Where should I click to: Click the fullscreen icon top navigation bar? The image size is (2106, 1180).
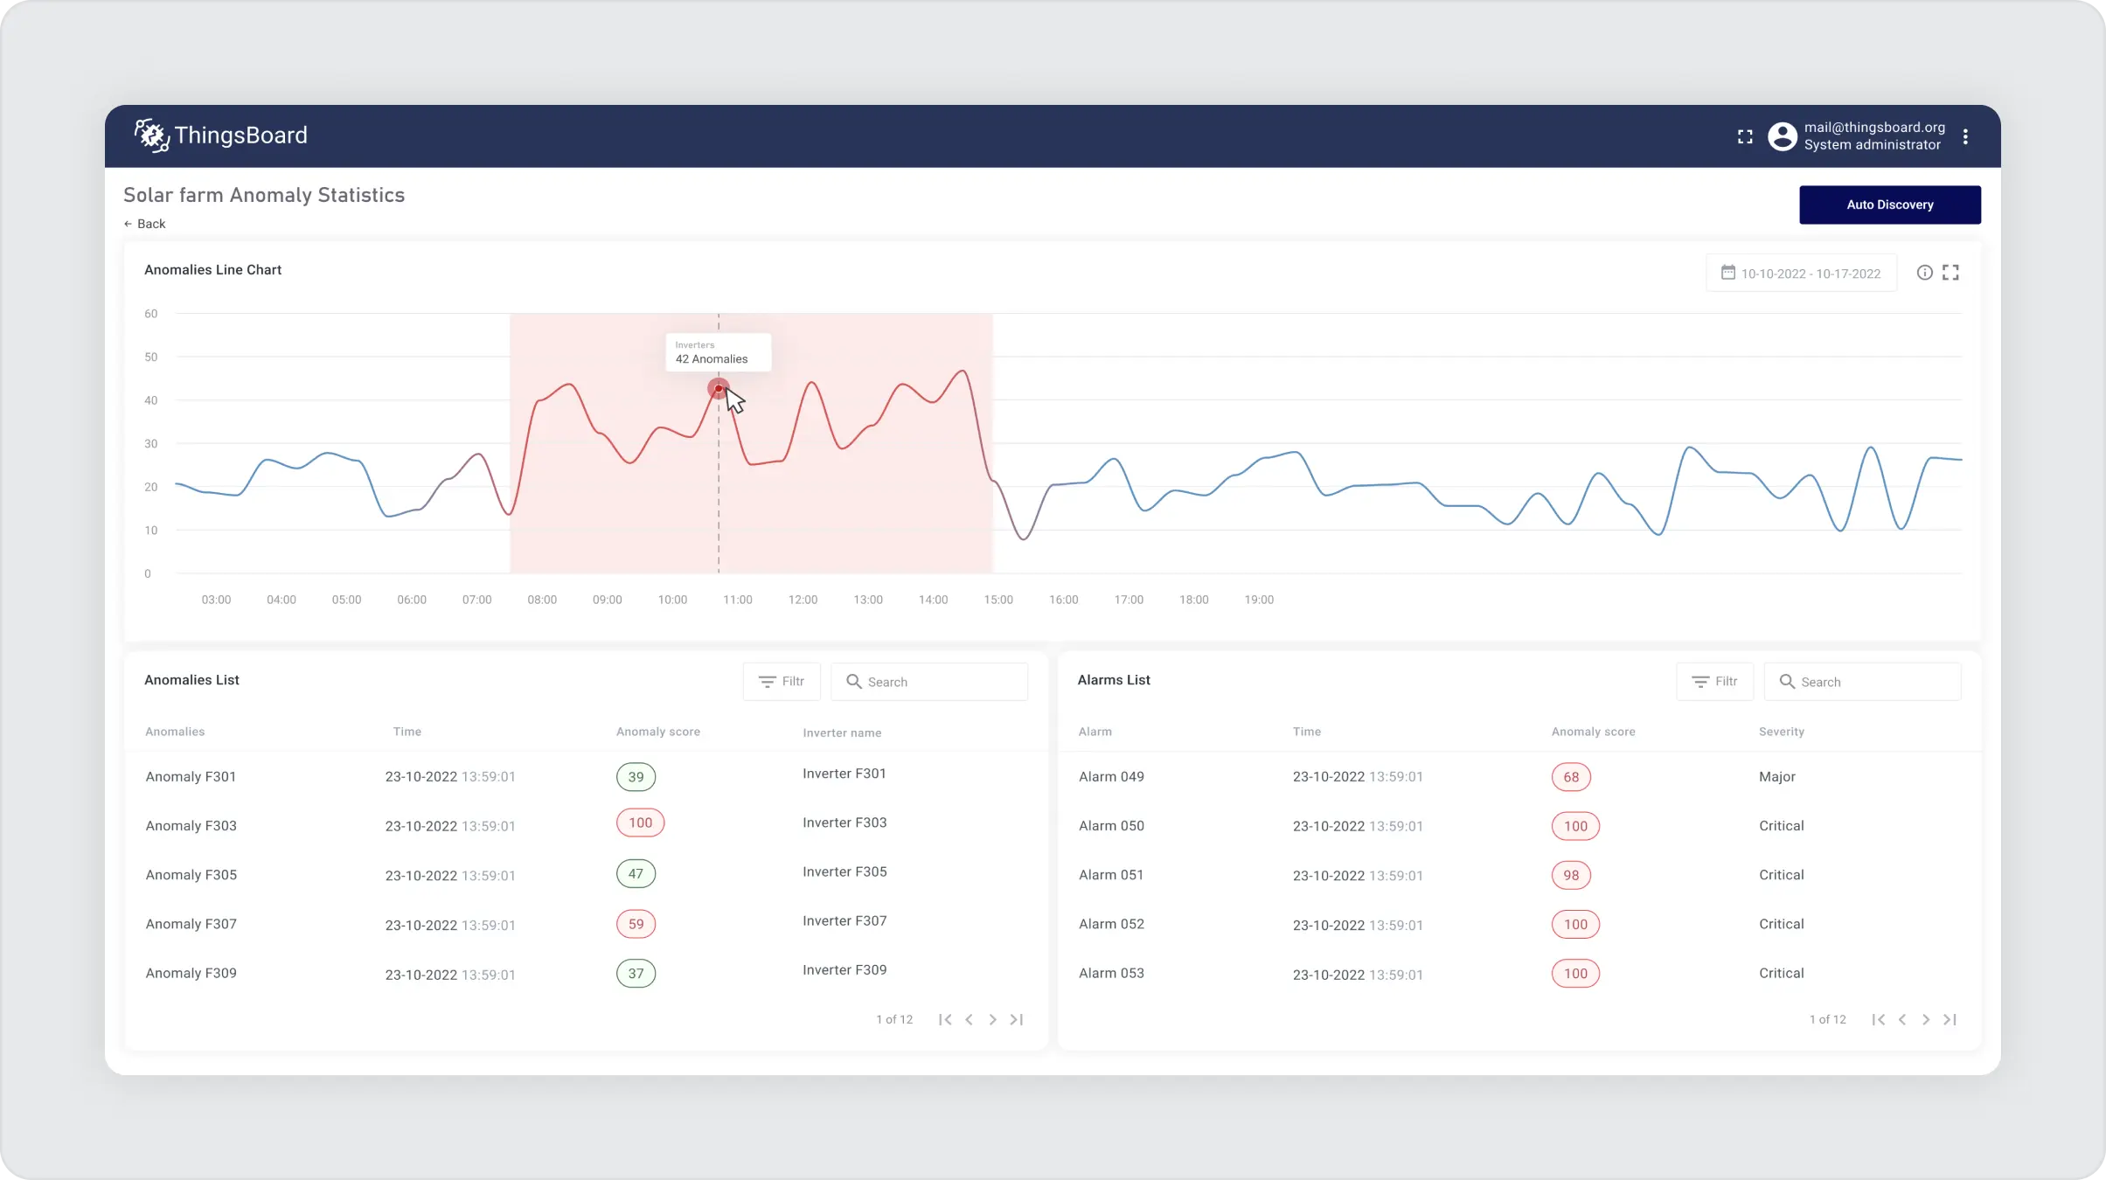[1746, 135]
